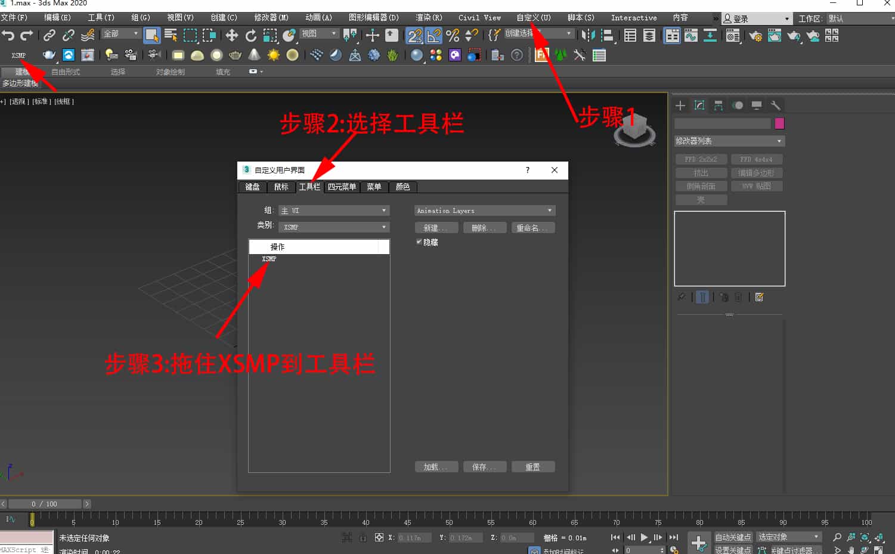The width and height of the screenshot is (895, 554).
Task: Click the 保存... button in dialog
Action: click(485, 467)
